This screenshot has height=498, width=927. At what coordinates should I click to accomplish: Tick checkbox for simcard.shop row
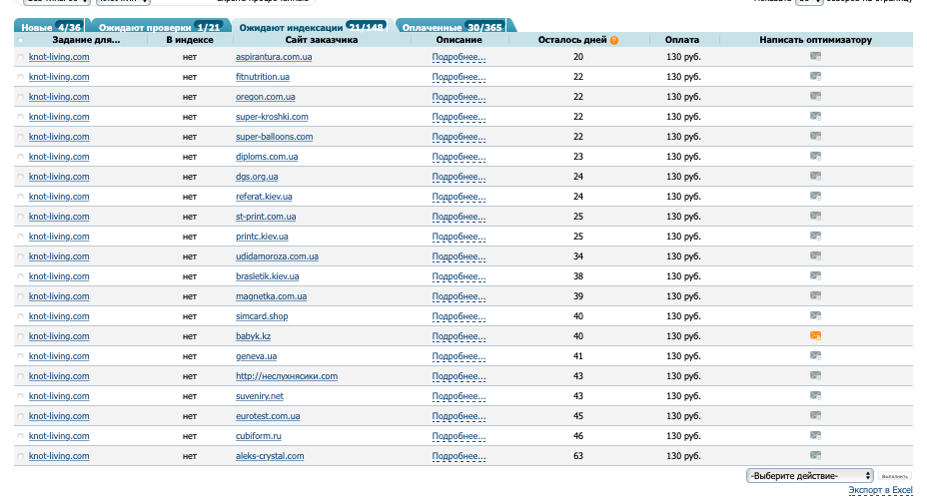coord(21,316)
